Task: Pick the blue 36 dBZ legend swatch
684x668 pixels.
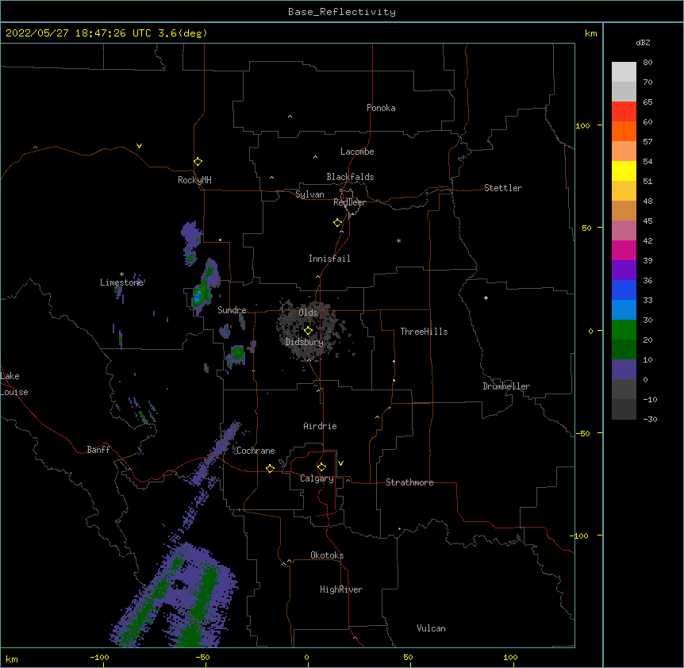Action: 624,290
